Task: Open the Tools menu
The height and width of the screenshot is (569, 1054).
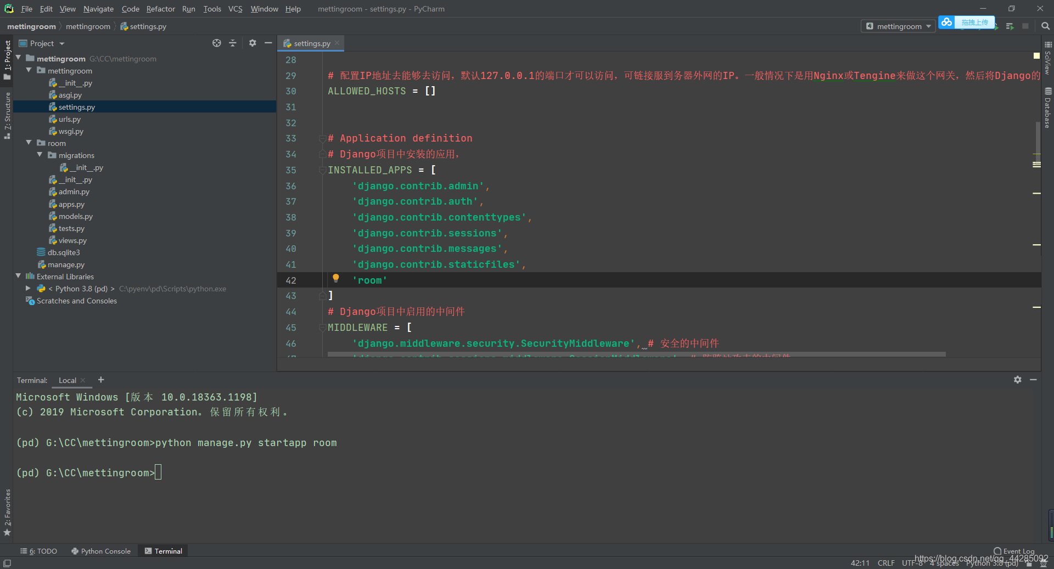Action: [x=212, y=9]
